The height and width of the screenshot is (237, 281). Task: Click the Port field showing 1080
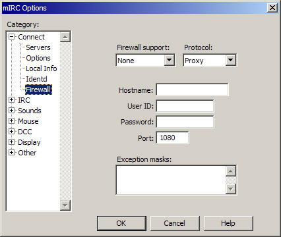(x=172, y=138)
